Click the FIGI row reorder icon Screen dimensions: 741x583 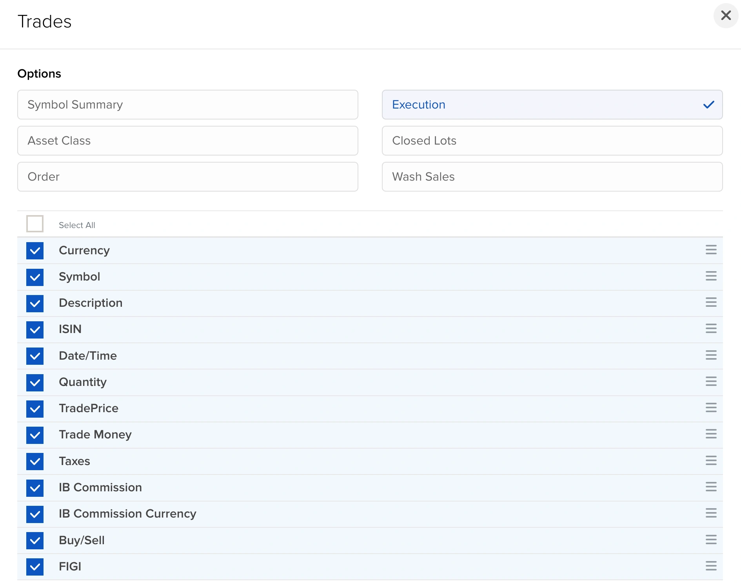coord(711,566)
